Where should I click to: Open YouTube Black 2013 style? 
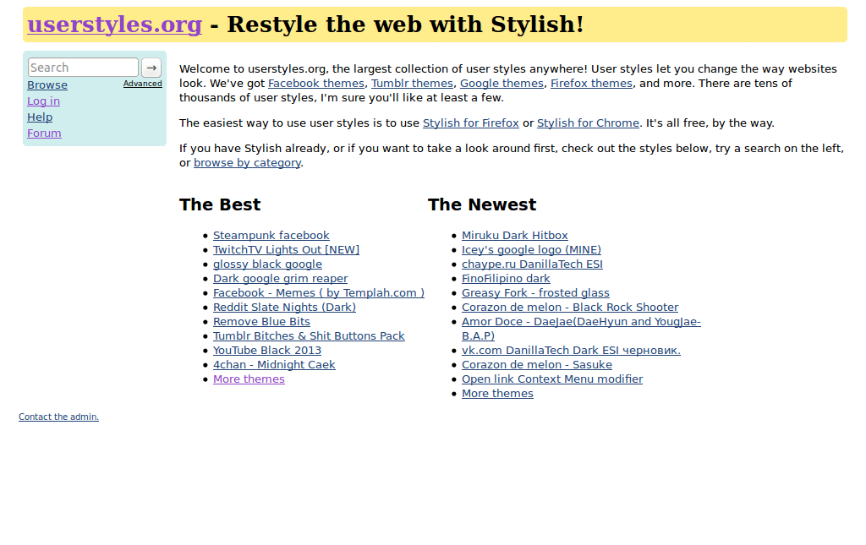point(267,351)
